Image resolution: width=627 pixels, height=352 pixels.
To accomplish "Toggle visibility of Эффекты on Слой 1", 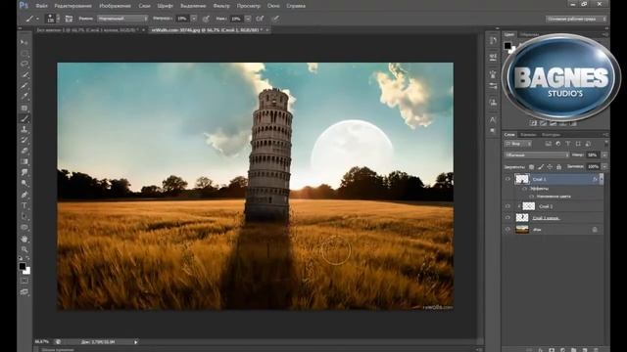I will click(524, 189).
